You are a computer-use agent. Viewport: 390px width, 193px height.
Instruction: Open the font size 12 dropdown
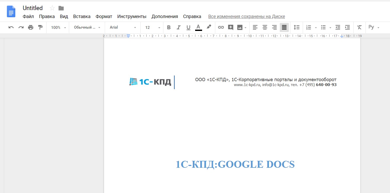tap(153, 27)
